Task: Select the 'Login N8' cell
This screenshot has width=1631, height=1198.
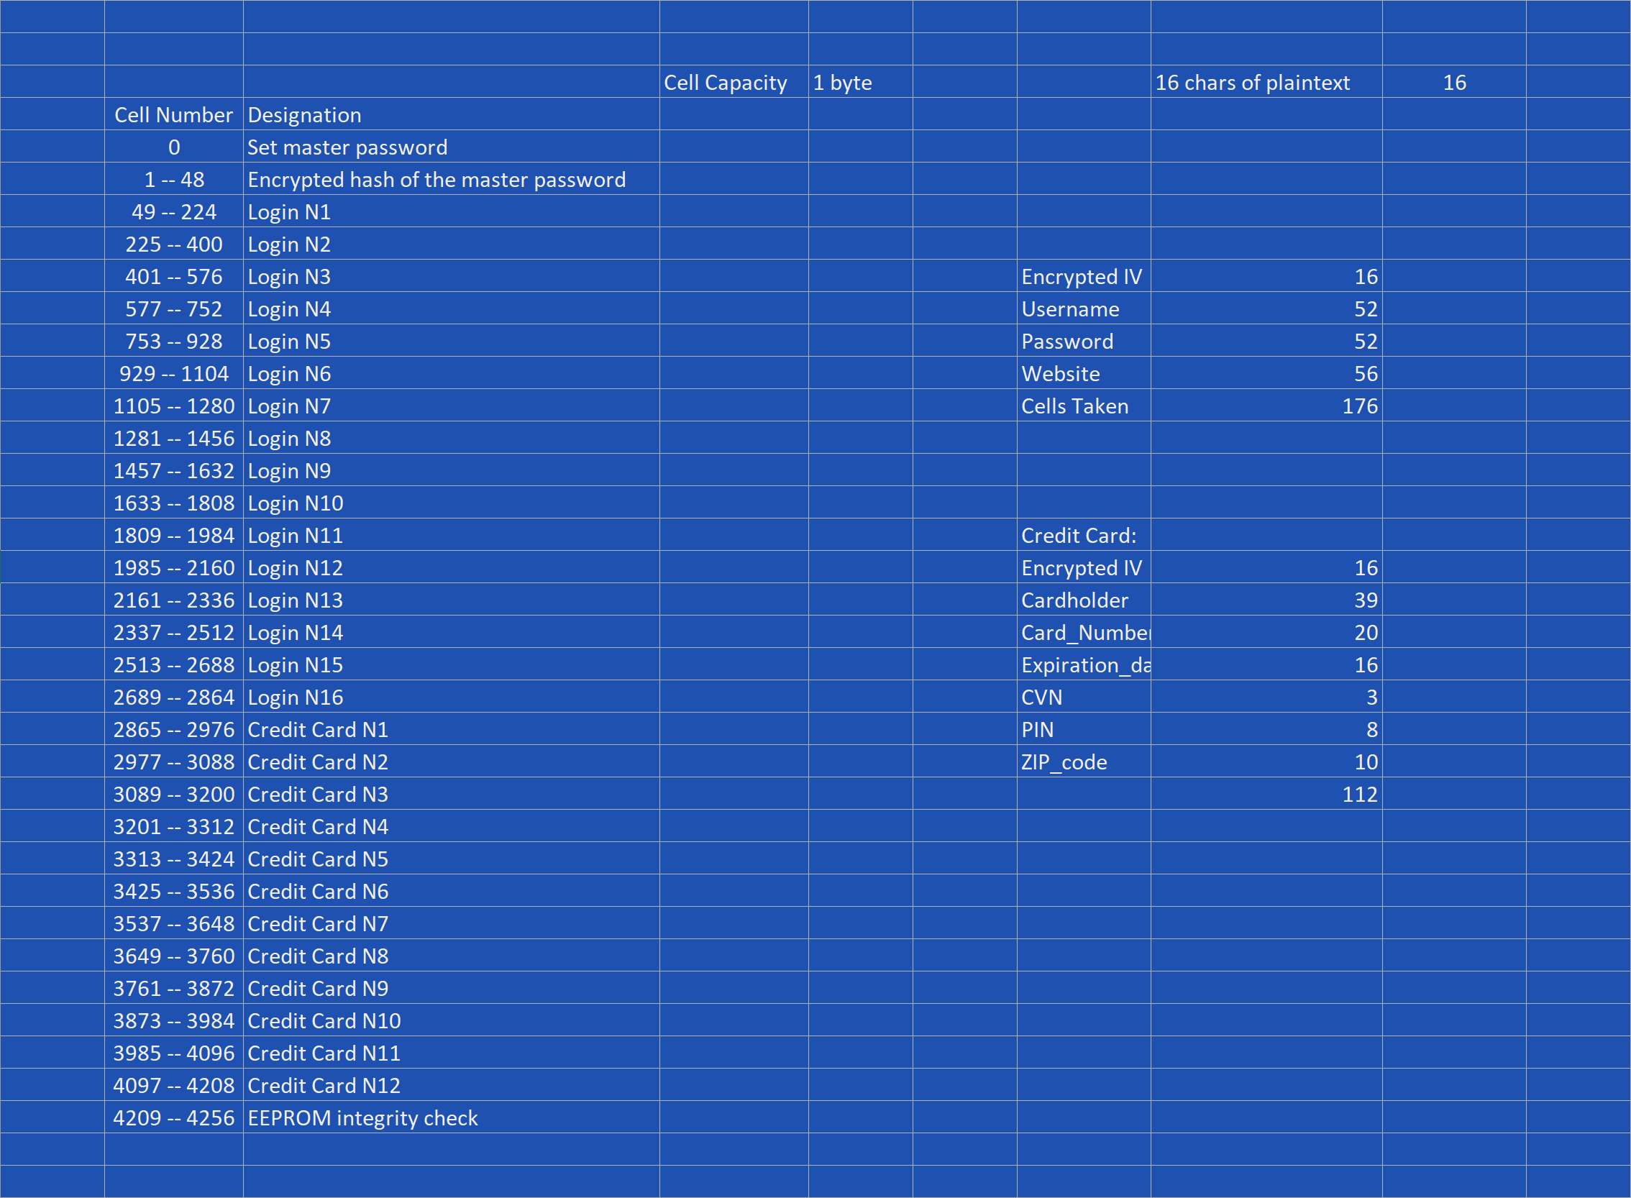Action: (x=451, y=438)
